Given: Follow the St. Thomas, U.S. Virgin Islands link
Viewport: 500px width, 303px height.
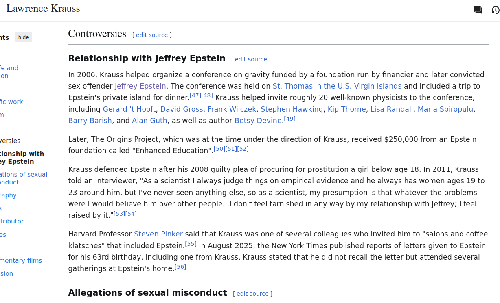Looking at the screenshot, I should [337, 86].
